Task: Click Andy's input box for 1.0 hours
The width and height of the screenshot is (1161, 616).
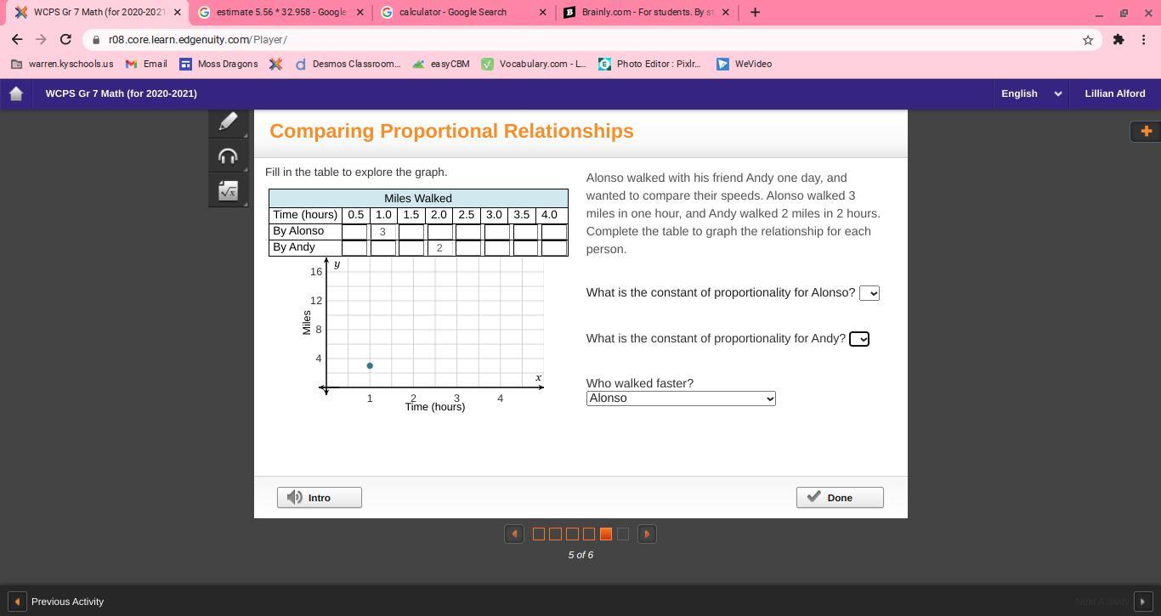Action: tap(383, 248)
